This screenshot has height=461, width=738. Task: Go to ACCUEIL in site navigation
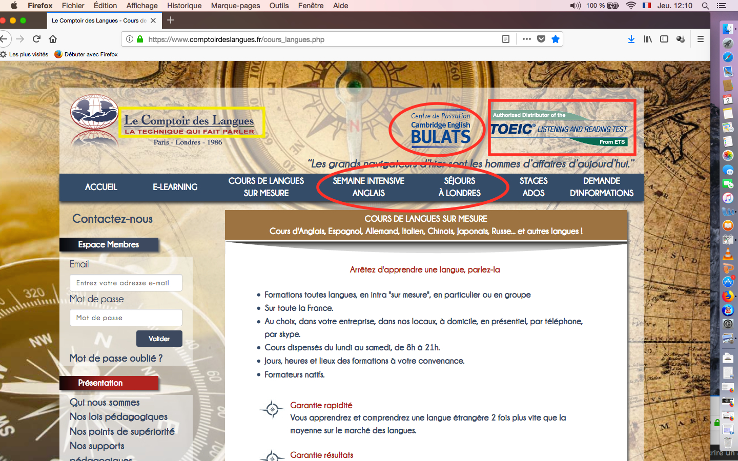(x=101, y=187)
